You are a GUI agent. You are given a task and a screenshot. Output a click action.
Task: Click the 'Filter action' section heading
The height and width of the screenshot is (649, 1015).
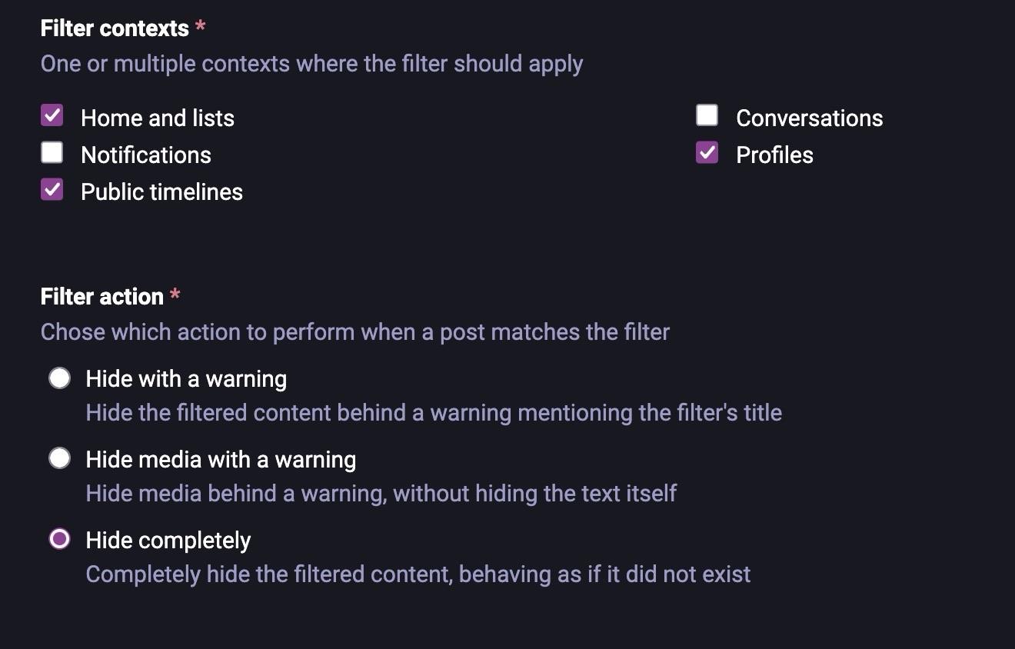pyautogui.click(x=102, y=296)
